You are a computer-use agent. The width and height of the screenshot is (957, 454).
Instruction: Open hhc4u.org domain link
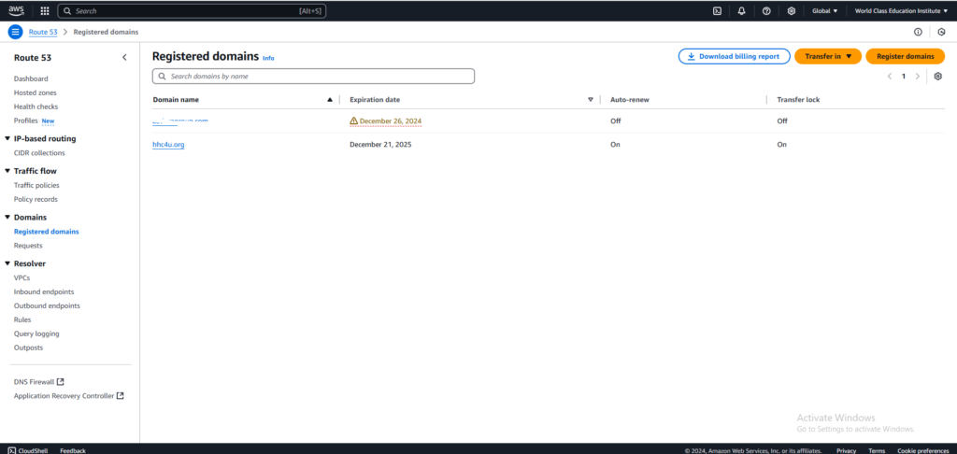pos(168,145)
